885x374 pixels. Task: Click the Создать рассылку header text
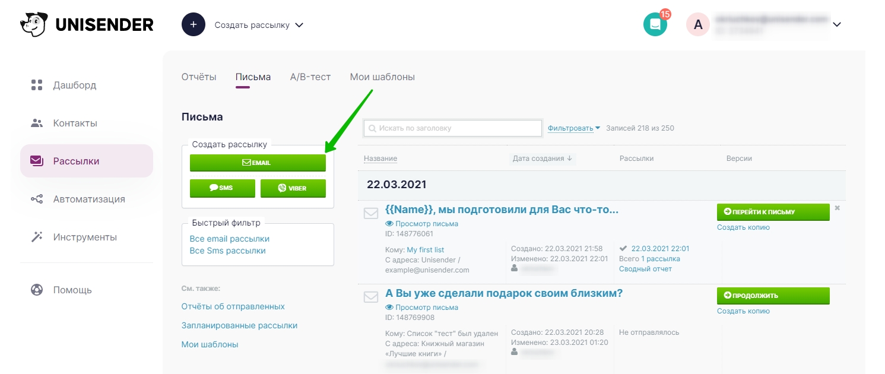click(x=252, y=25)
